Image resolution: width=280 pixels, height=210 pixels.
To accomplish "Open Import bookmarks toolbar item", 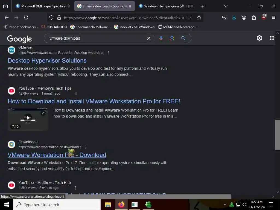I will pyautogui.click(x=21, y=27).
